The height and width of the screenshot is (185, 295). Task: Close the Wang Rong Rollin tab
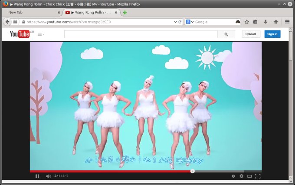(116, 13)
